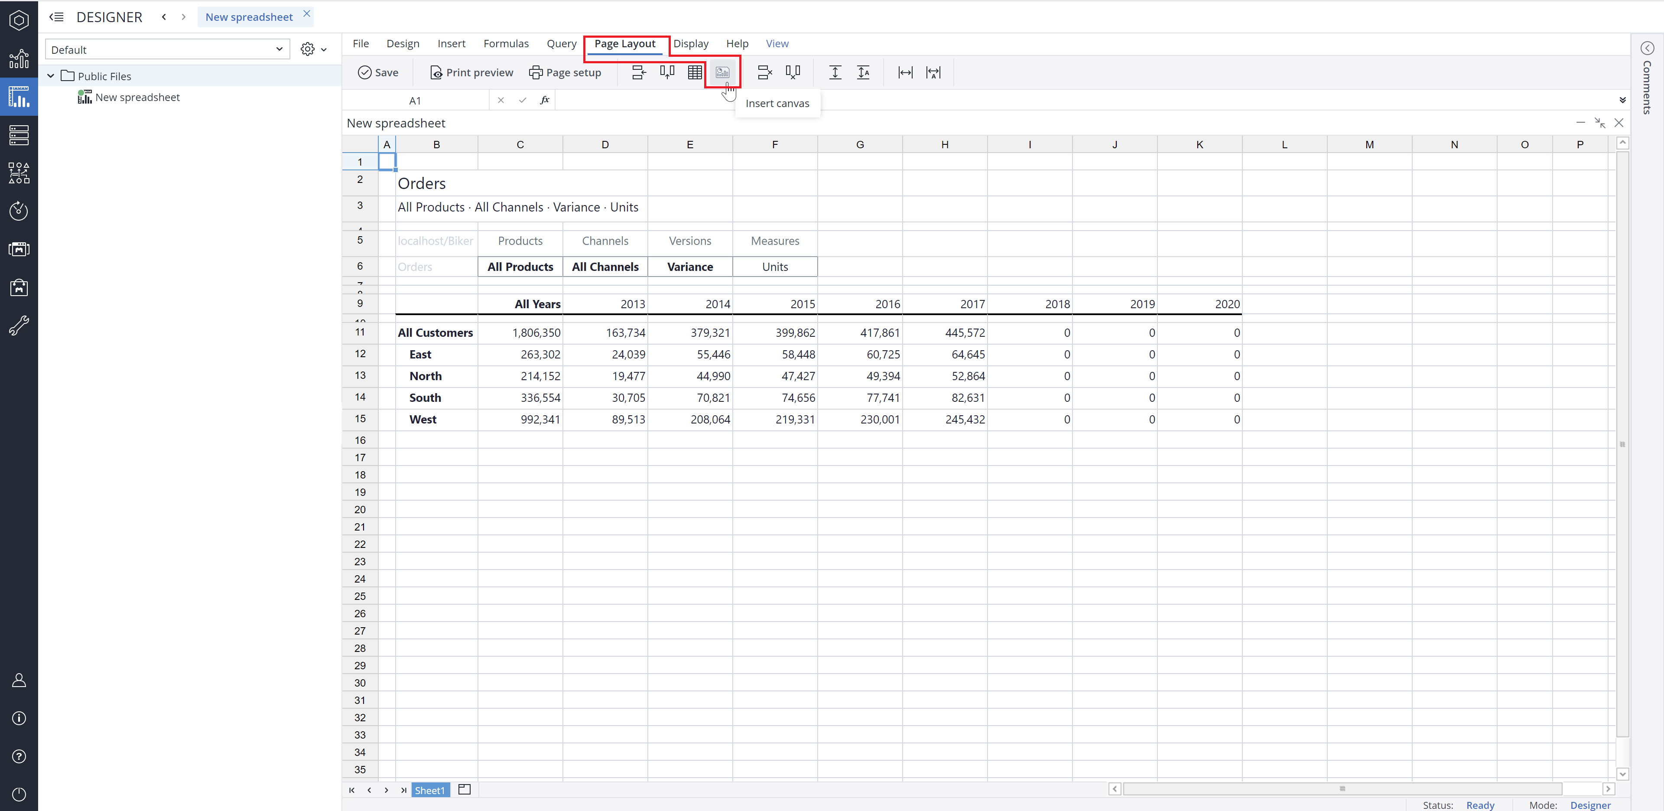
Task: Click the remove column break icon
Action: [x=793, y=72]
